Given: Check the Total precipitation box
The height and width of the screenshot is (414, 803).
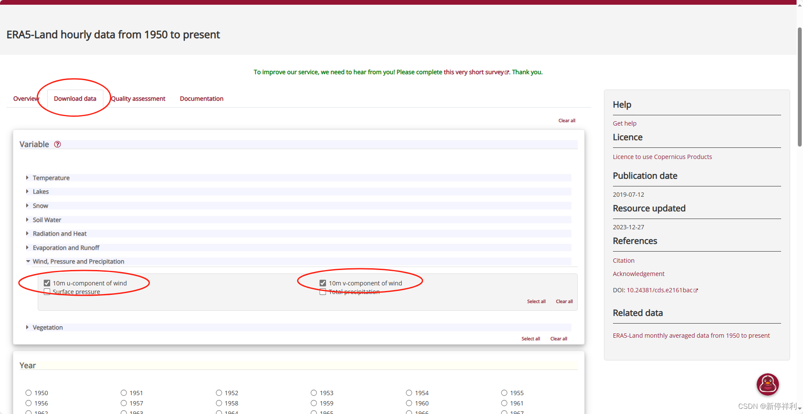Looking at the screenshot, I should 323,292.
